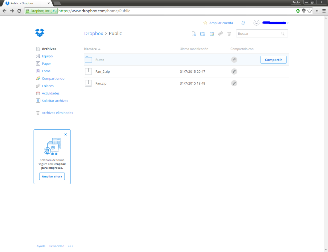Image resolution: width=328 pixels, height=252 pixels.
Task: Click the upload file icon in toolbar
Action: point(194,34)
